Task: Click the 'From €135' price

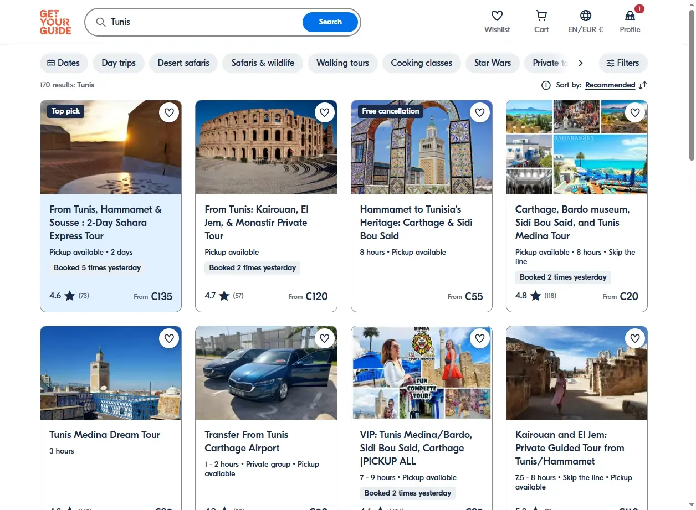Action: [153, 296]
